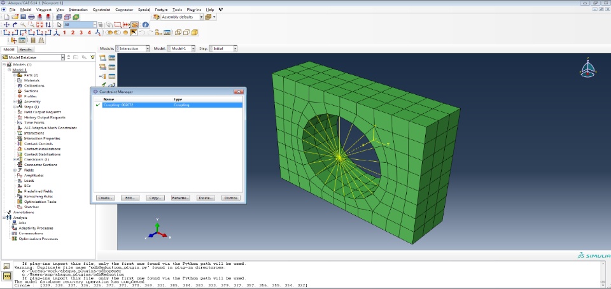Open the Model dropdown showing Model-1
The width and height of the screenshot is (611, 289).
(x=181, y=48)
